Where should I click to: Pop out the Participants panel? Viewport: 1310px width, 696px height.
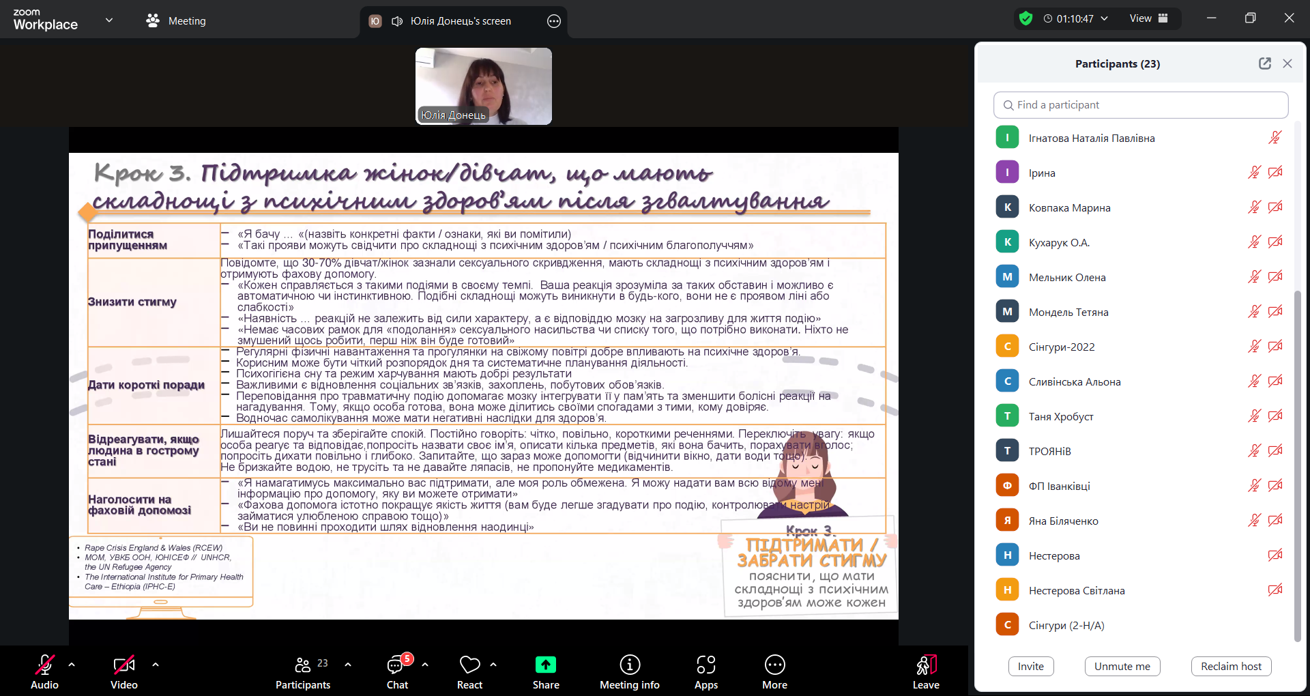point(1264,63)
